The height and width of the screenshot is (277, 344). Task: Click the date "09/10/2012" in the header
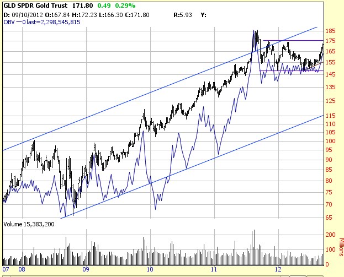(x=27, y=15)
